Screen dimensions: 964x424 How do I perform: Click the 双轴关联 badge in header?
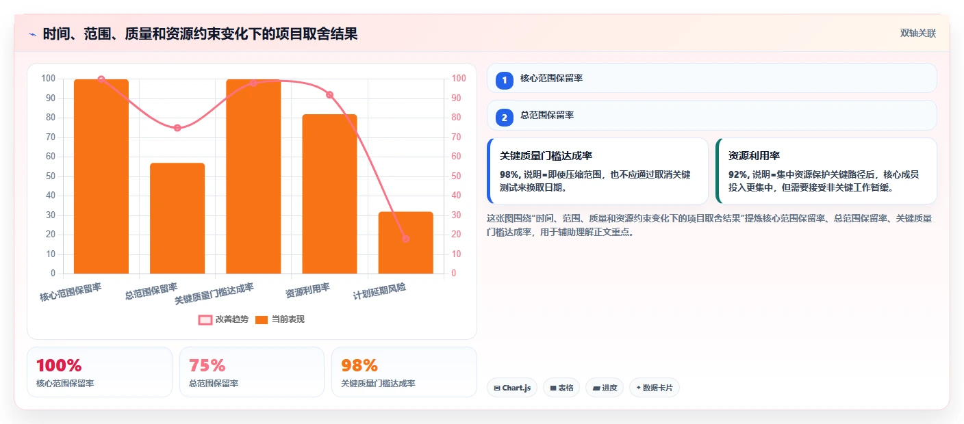pos(917,33)
